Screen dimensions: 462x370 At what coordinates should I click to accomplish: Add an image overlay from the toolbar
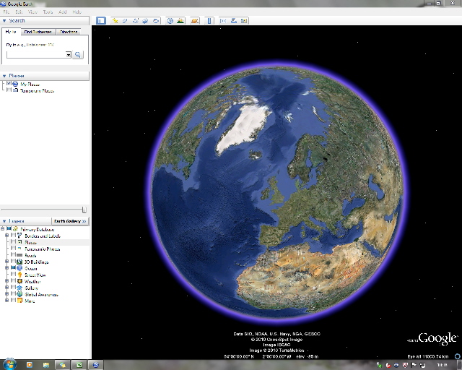(145, 21)
